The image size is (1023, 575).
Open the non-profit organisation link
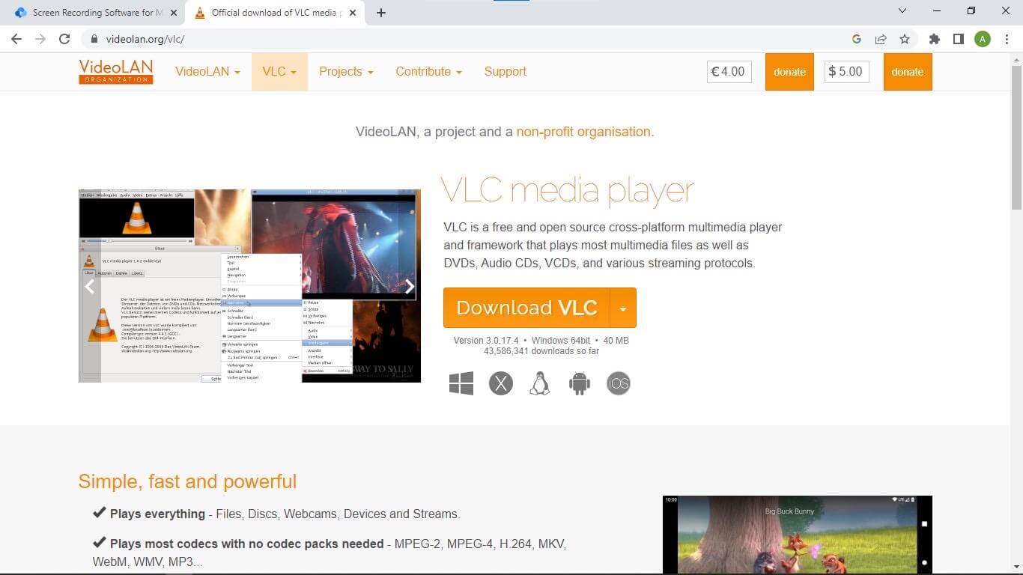click(x=583, y=132)
